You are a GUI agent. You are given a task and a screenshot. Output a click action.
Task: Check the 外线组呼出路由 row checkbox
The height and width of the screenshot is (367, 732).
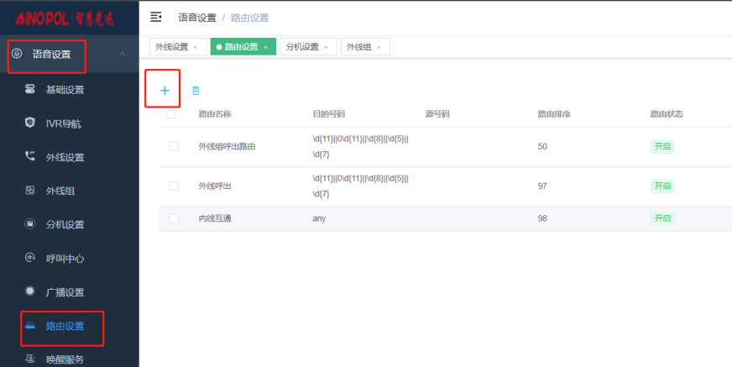(x=174, y=146)
